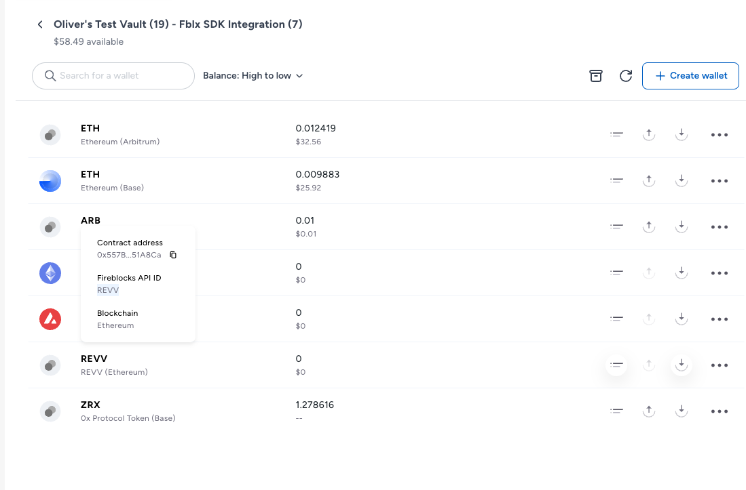Open the Balance: High to low sort dropdown
The image size is (746, 490).
(x=253, y=76)
